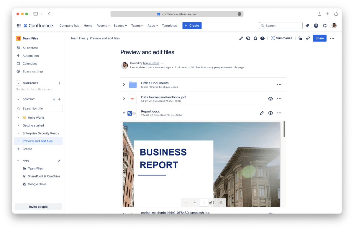Expand DataJournalismHandbook.pdf row
Viewport: 354px width, 230px height.
coord(124,99)
